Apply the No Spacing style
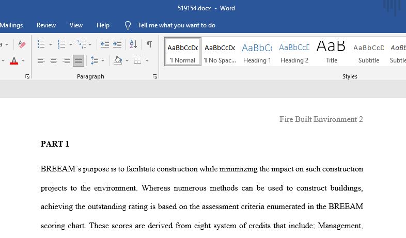 pyautogui.click(x=220, y=52)
